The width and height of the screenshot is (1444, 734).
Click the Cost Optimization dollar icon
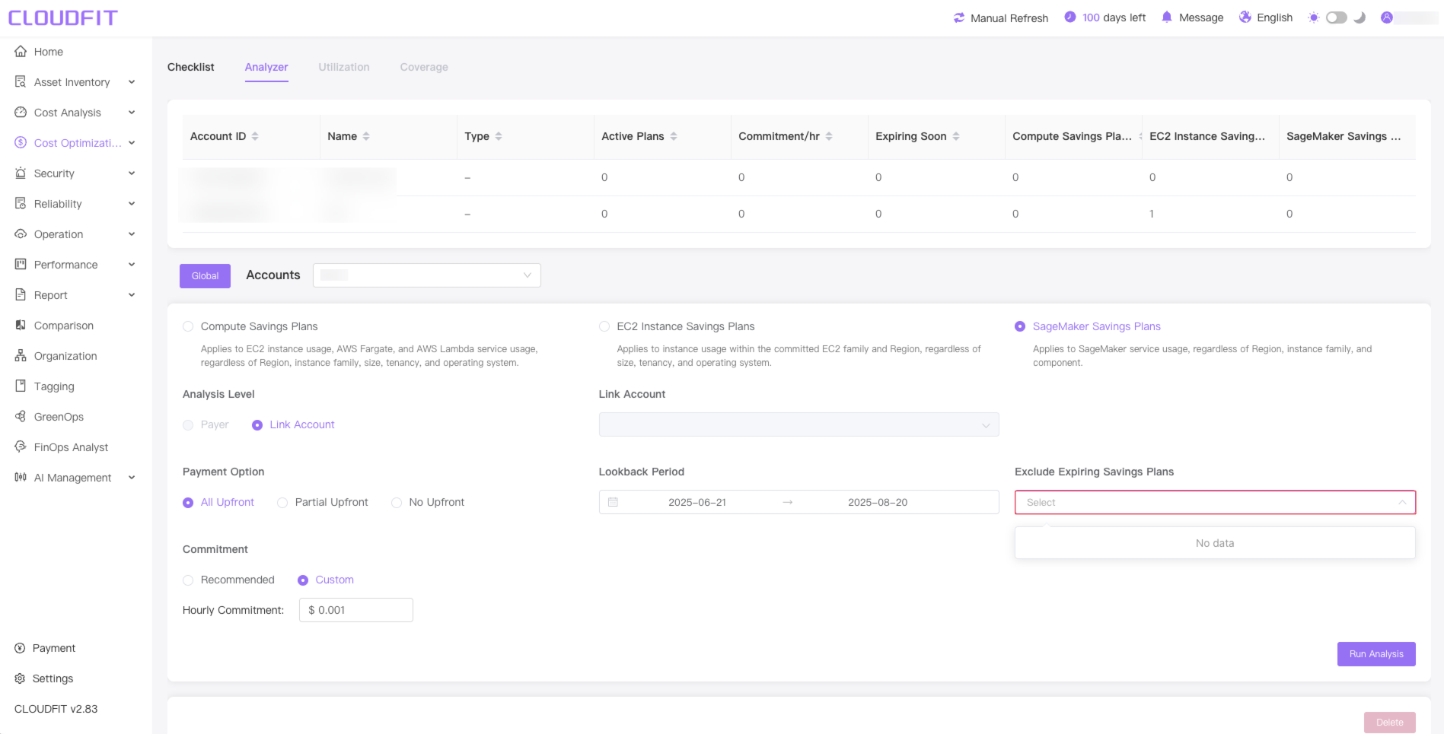click(x=21, y=143)
